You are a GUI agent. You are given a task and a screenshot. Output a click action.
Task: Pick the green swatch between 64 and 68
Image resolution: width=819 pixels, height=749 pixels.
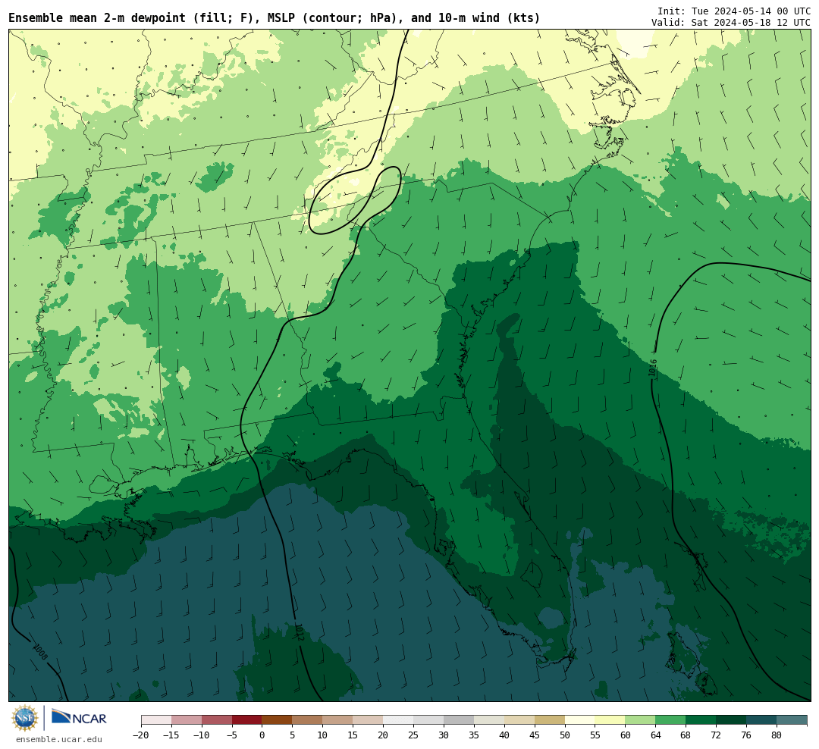(671, 720)
